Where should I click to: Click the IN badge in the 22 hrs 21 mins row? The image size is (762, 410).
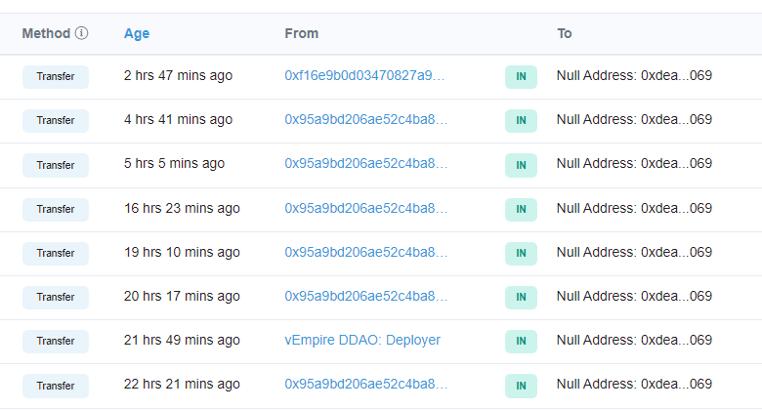coord(521,385)
